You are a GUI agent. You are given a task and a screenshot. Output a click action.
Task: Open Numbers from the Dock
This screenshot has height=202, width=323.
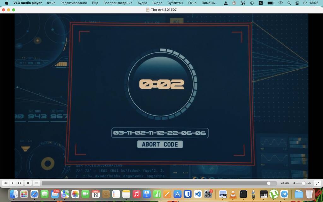[157, 194]
